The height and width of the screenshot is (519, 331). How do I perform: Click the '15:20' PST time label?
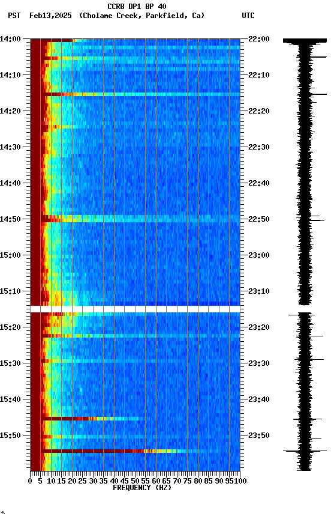tap(10, 328)
